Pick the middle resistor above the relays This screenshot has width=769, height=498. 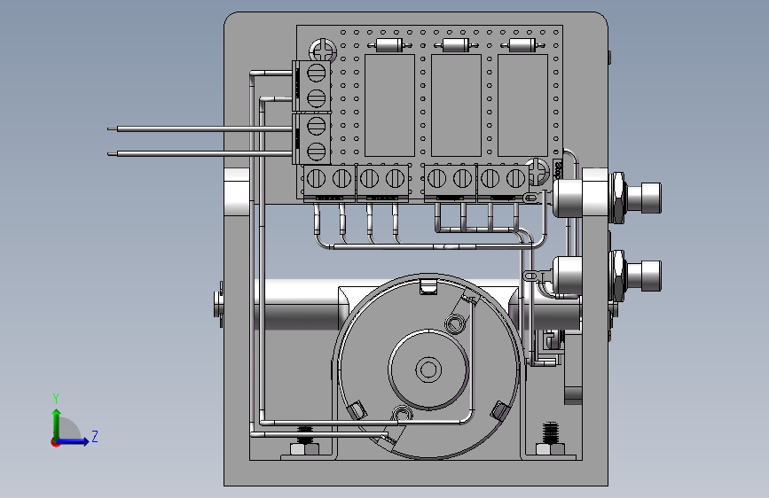click(x=456, y=46)
